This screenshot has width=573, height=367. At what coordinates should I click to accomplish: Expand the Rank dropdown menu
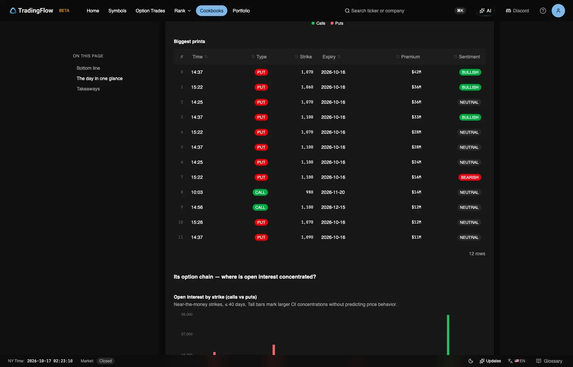(x=182, y=11)
